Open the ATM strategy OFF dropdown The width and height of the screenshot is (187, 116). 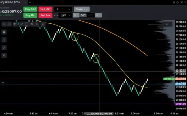(65, 15)
